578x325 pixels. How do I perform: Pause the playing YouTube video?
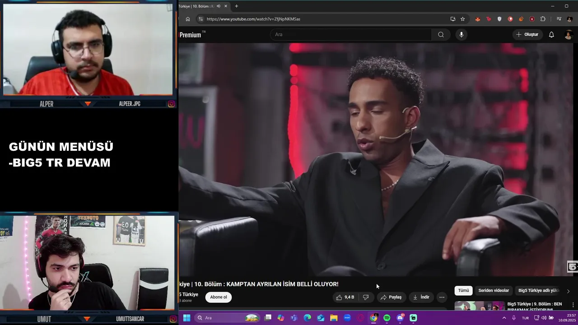[x=376, y=159]
